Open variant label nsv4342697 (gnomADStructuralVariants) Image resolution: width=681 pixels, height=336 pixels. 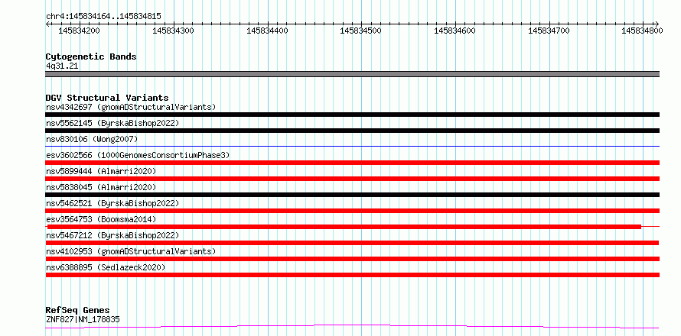[x=131, y=107]
